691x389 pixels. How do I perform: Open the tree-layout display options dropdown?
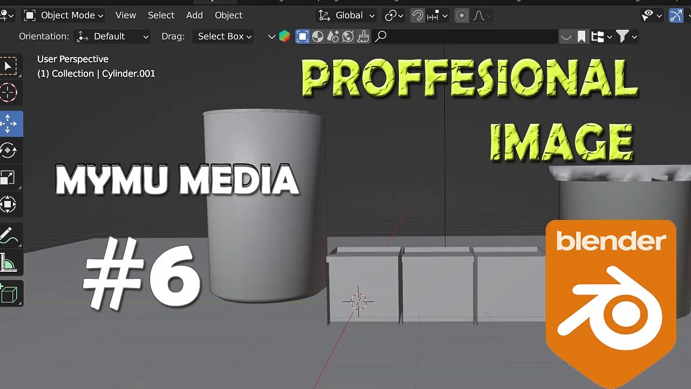[601, 36]
